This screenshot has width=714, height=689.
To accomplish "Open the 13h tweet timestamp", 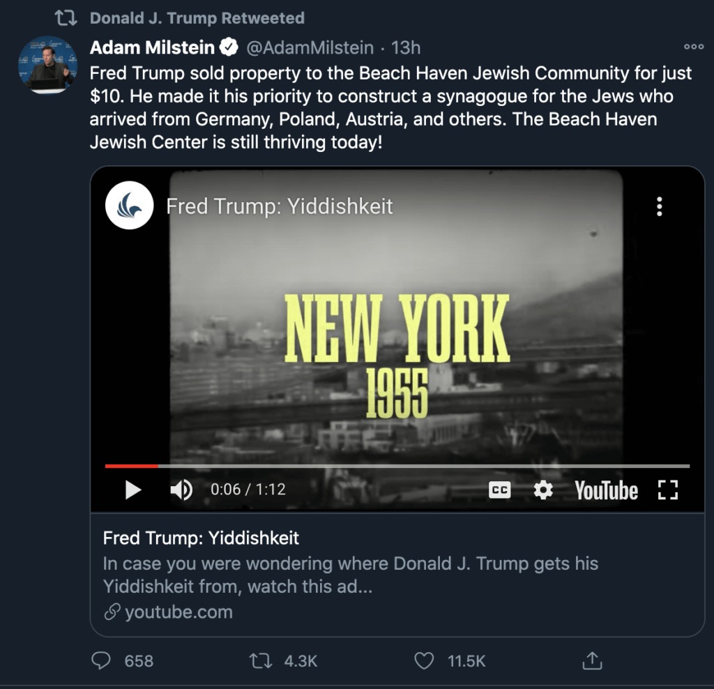I will point(406,47).
